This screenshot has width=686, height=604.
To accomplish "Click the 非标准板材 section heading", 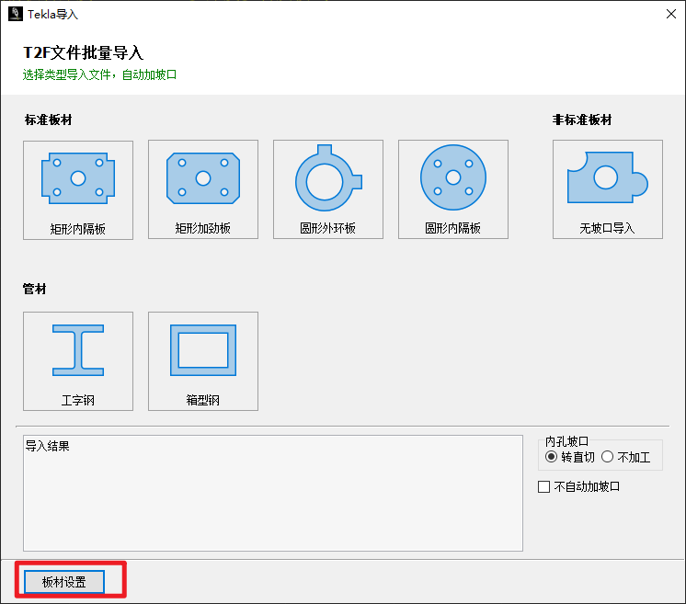I will pos(582,120).
